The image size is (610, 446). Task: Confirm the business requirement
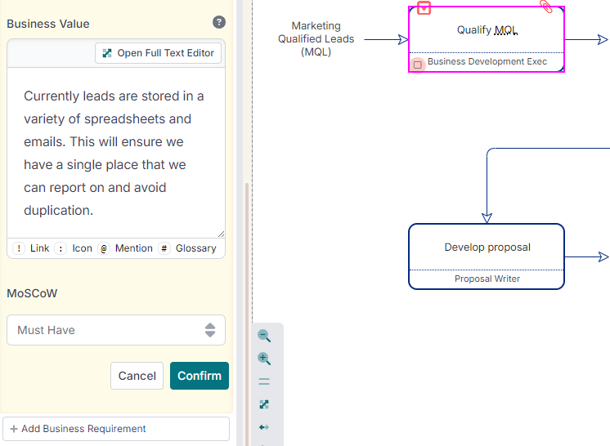click(199, 376)
